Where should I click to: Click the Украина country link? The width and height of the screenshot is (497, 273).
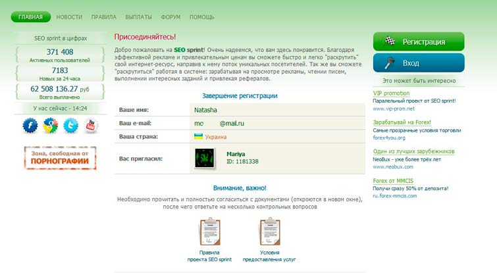pos(215,137)
